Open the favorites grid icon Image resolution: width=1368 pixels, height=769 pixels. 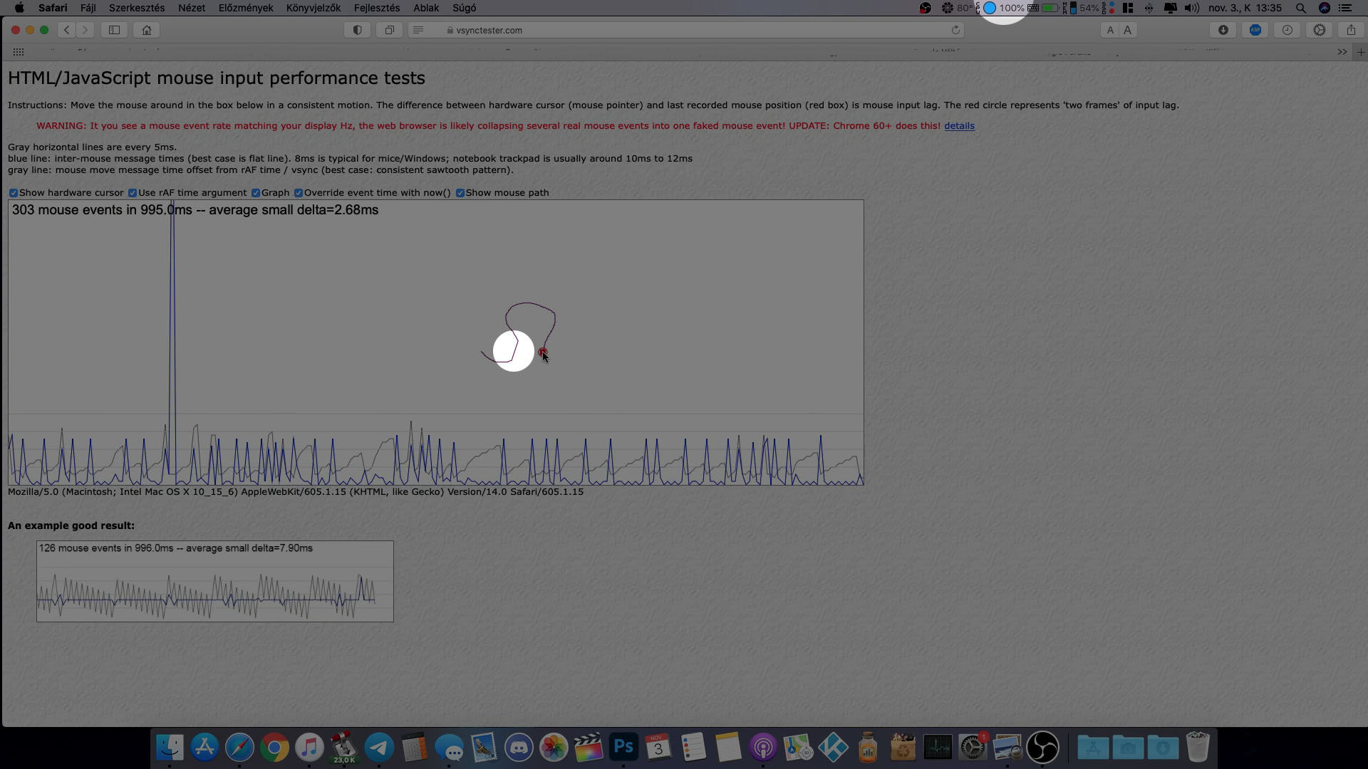click(19, 52)
